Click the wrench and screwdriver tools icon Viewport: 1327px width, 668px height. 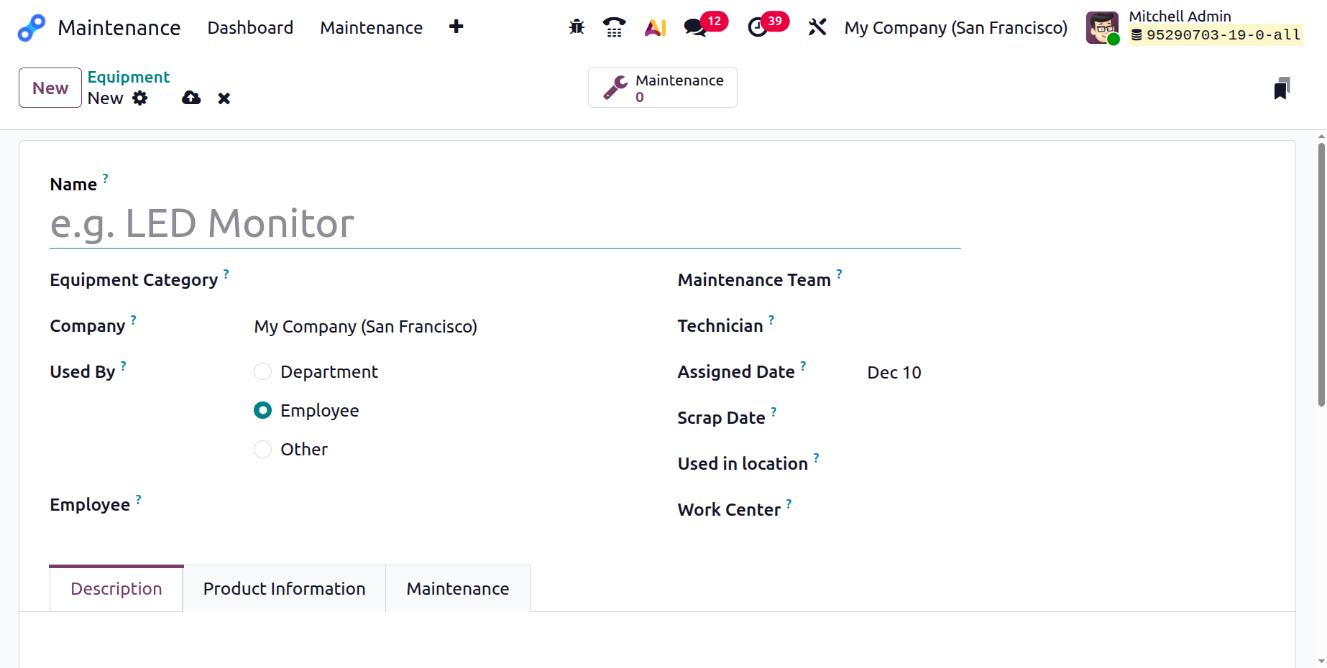pos(817,27)
